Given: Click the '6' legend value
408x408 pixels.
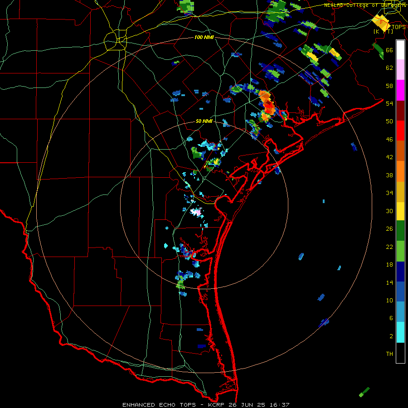Looking at the screenshot, I should [391, 318].
